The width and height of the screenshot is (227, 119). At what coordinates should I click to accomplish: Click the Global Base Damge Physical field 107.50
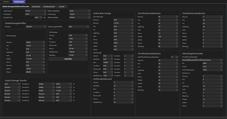pyautogui.click(x=123, y=23)
